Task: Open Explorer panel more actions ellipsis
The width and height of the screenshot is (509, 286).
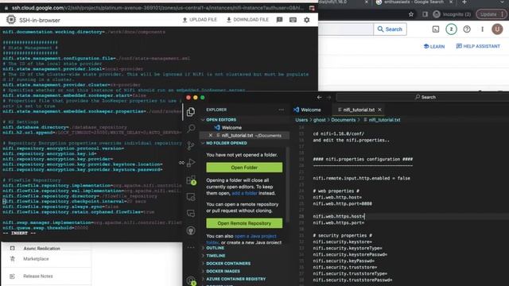Action: point(281,110)
